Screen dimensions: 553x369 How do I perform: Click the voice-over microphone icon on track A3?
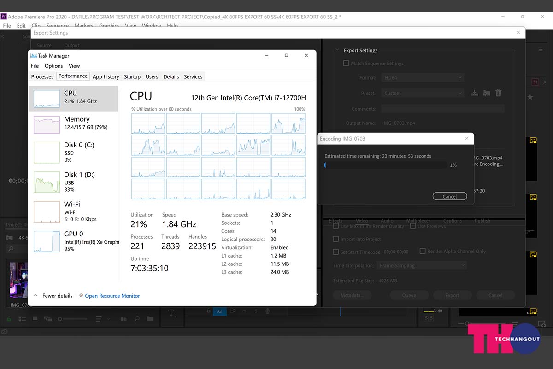pyautogui.click(x=267, y=311)
